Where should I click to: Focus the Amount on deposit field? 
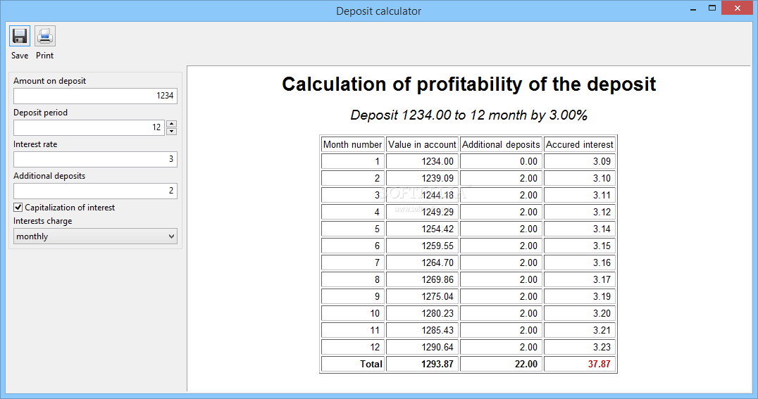pos(95,96)
